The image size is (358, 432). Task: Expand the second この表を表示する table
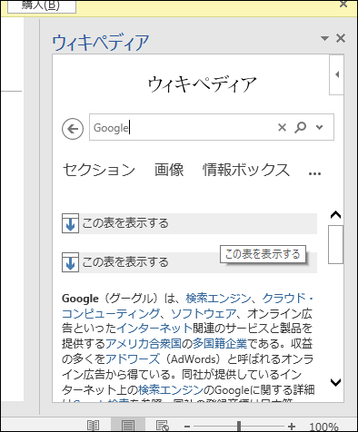click(189, 262)
